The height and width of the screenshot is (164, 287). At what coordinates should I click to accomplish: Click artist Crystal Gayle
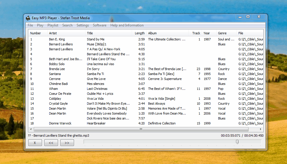coord(58,103)
